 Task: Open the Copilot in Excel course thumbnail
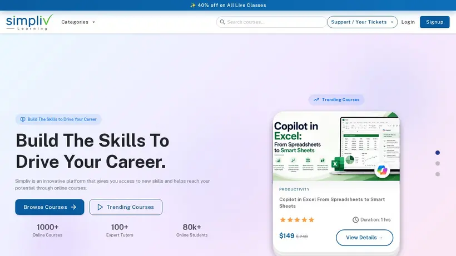[x=336, y=146]
